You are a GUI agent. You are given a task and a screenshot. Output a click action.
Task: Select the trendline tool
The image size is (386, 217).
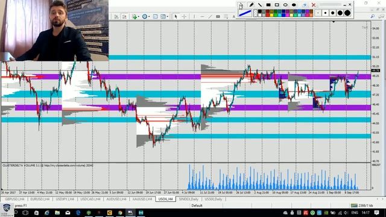click(x=210, y=16)
